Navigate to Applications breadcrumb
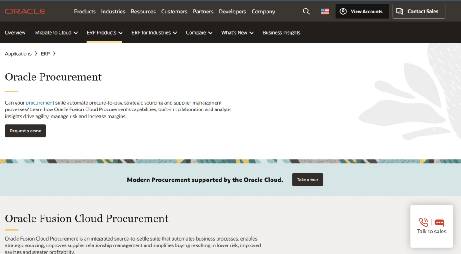Screen dimensions: 461x254 pos(18,54)
